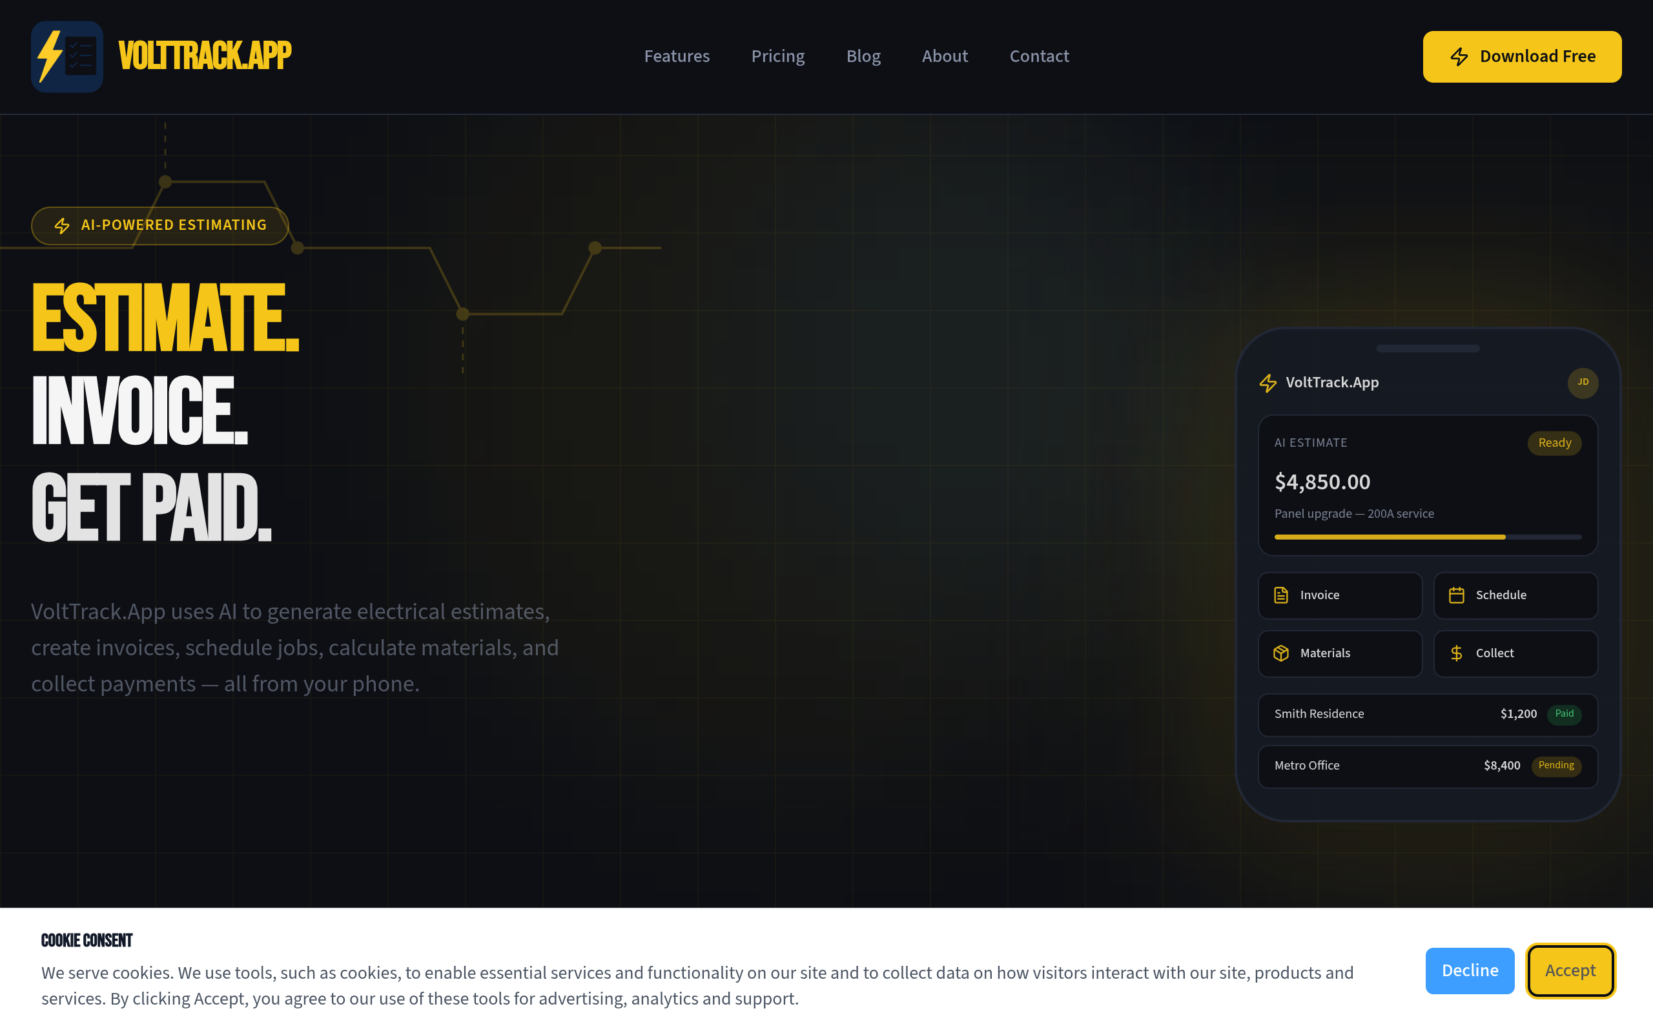Click the bolt icon beside VoltTrack.App phone header
The image size is (1653, 1033).
coord(1268,384)
